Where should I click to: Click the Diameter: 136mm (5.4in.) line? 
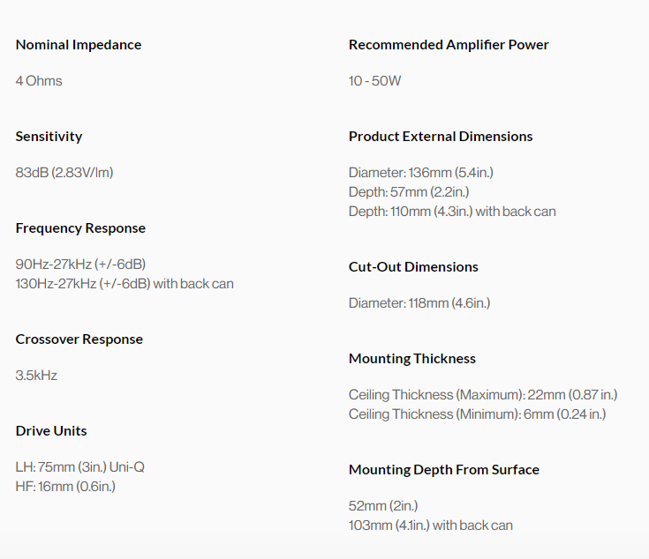[421, 172]
